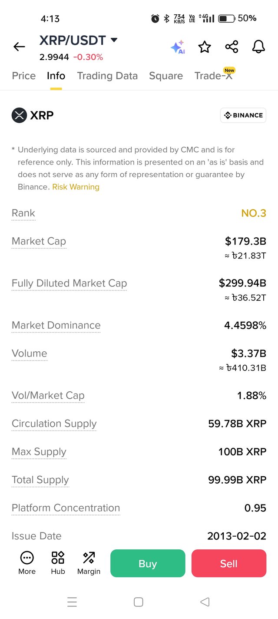
Task: Switch to the Trading Data tab
Action: click(107, 76)
